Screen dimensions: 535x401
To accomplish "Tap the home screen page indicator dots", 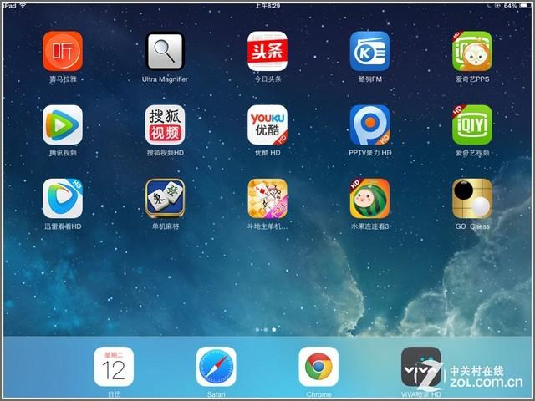I will [266, 330].
